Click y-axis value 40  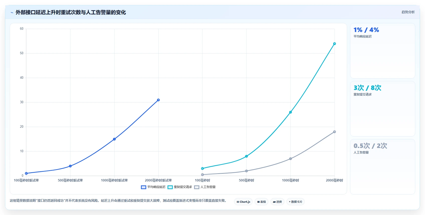click(22, 78)
